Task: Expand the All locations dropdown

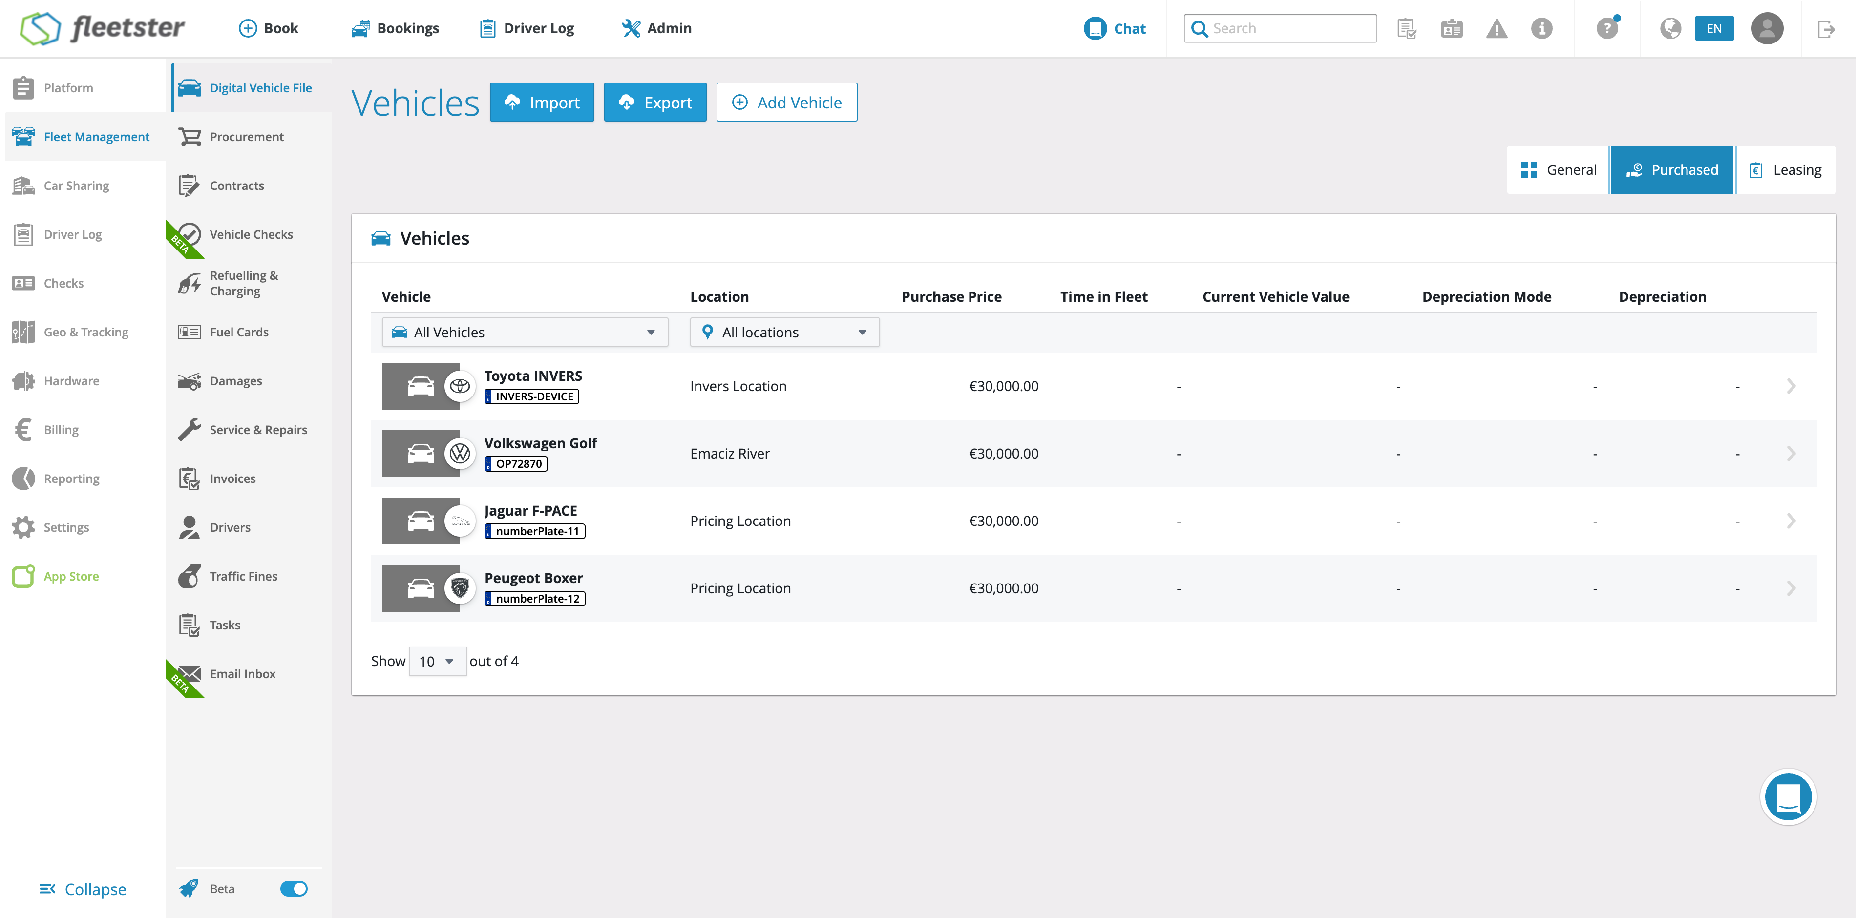Action: click(x=784, y=332)
